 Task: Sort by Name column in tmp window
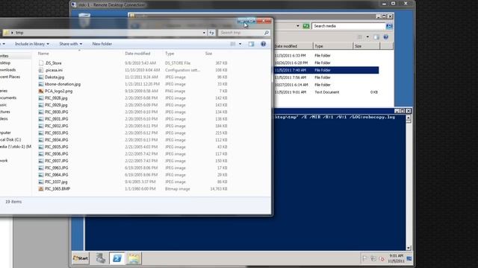coord(43,54)
